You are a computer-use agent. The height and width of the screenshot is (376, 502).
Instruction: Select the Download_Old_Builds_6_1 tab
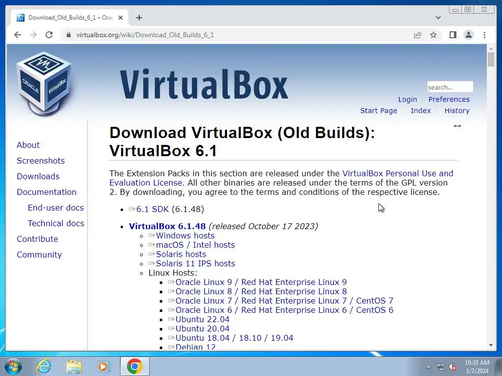[x=70, y=18]
